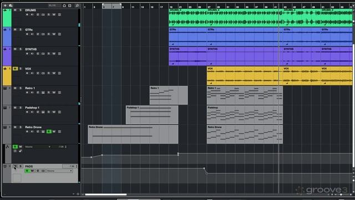The image size is (355, 200).
Task: Select the Padshop 1 MIDI part
Action: coord(152,115)
